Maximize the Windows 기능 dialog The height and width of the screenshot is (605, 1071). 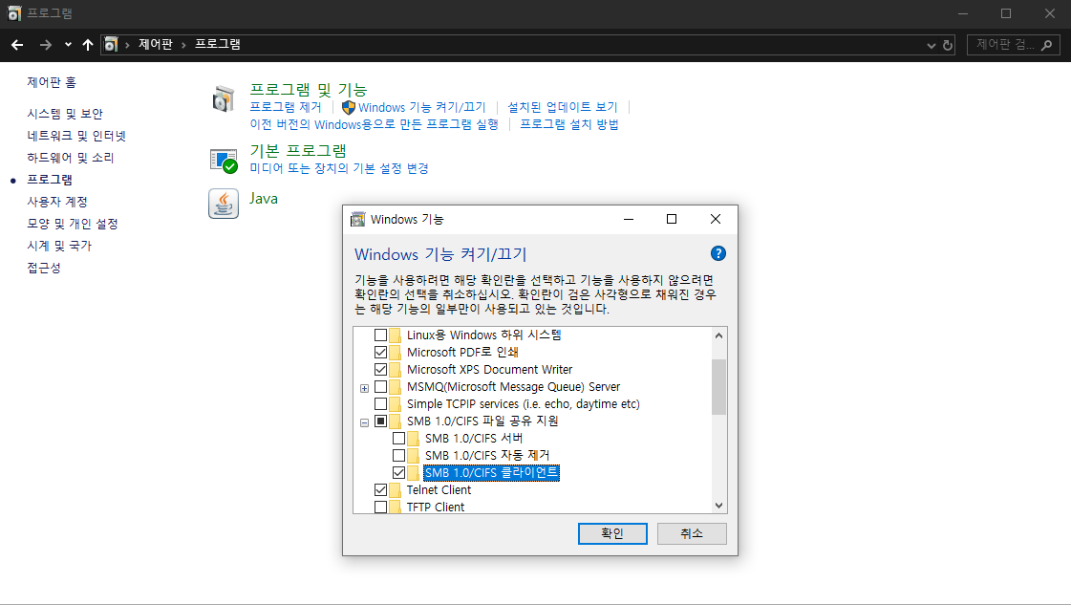(x=672, y=219)
